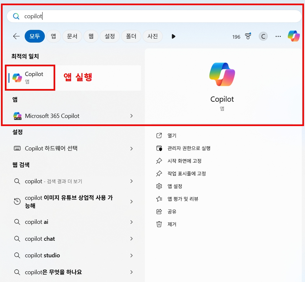Select the 웹 filter tab

pos(91,36)
